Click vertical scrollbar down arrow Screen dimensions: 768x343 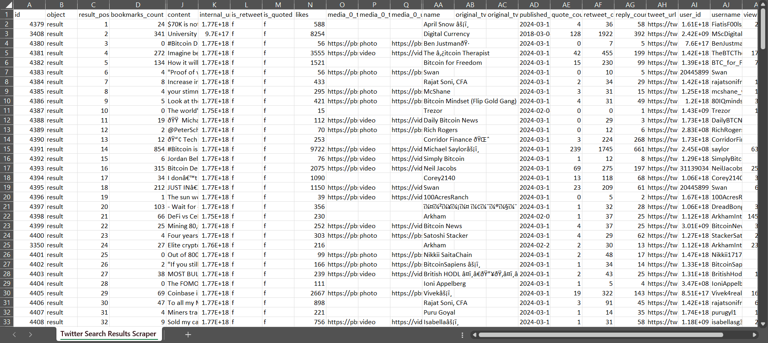tap(763, 324)
